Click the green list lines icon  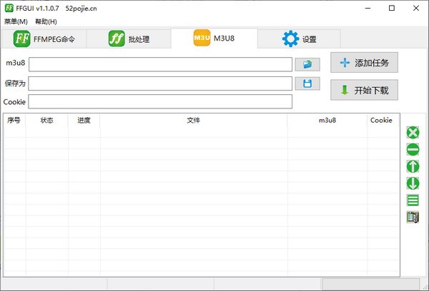pyautogui.click(x=413, y=200)
